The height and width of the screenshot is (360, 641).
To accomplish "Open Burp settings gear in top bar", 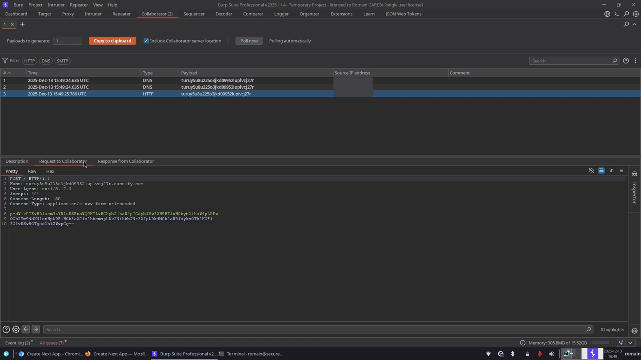I will (x=636, y=14).
